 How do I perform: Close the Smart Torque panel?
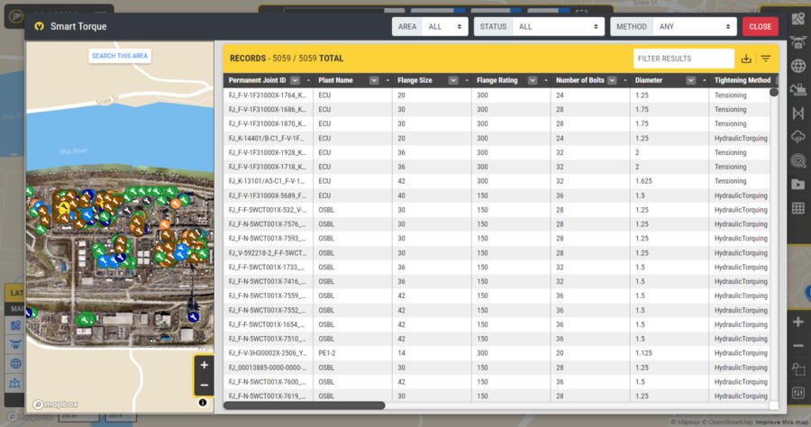pyautogui.click(x=760, y=27)
